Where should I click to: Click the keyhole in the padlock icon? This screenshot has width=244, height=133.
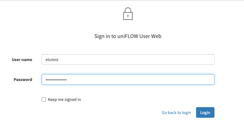coord(128,16)
